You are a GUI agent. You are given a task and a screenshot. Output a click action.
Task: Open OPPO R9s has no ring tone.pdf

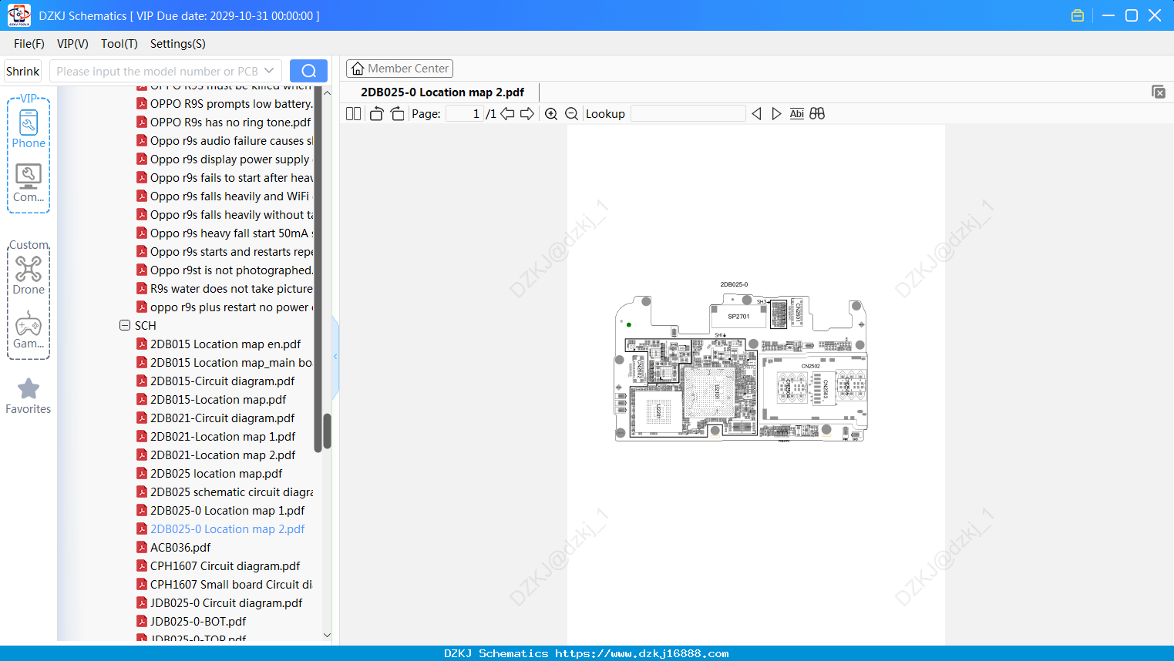(230, 122)
